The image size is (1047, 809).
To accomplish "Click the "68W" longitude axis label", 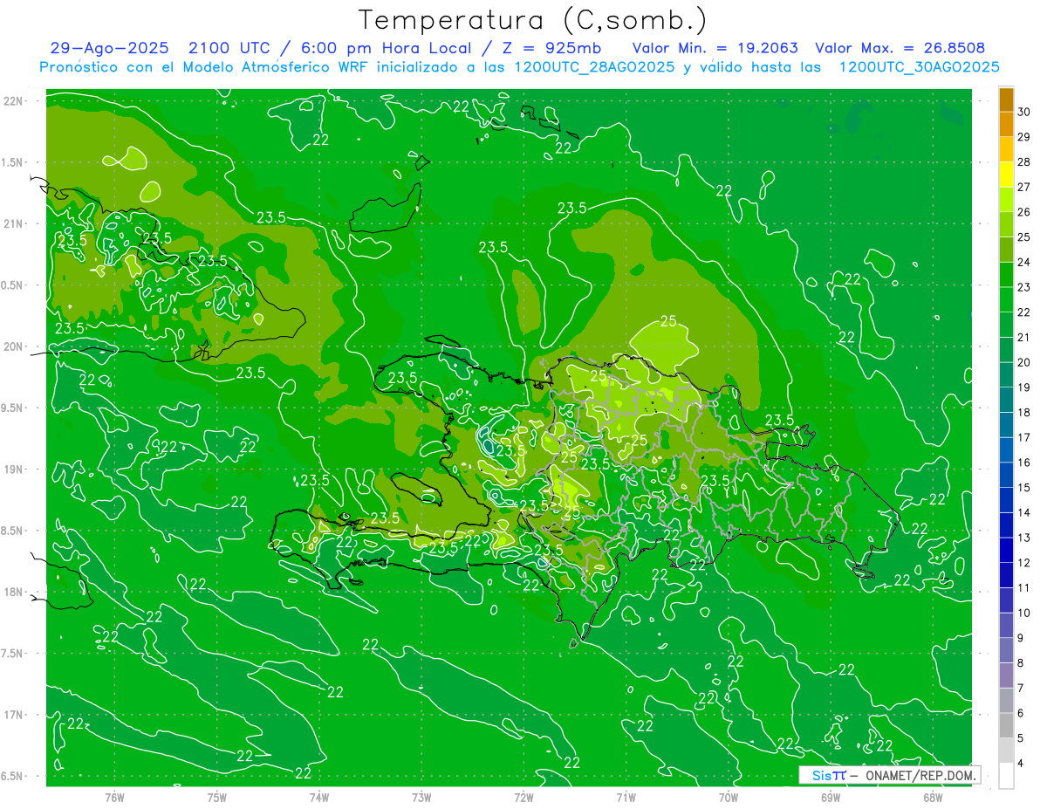I will click(933, 797).
